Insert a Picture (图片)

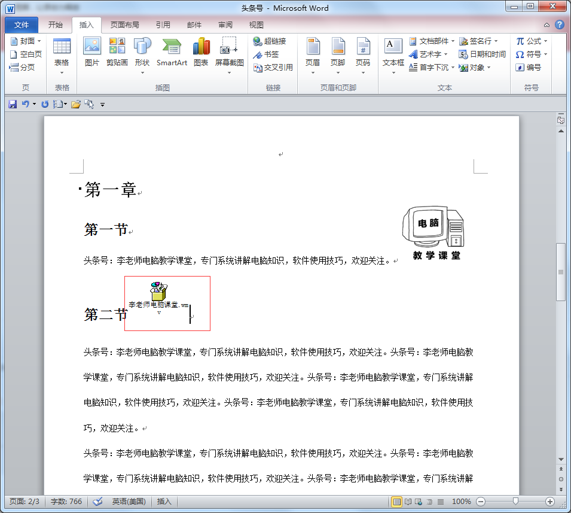click(x=91, y=52)
